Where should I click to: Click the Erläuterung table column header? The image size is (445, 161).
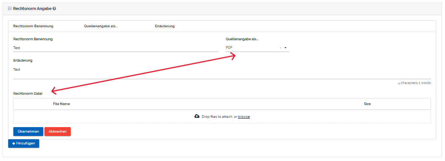click(165, 26)
